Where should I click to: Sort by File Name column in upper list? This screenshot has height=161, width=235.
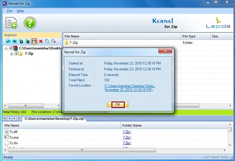(122, 36)
